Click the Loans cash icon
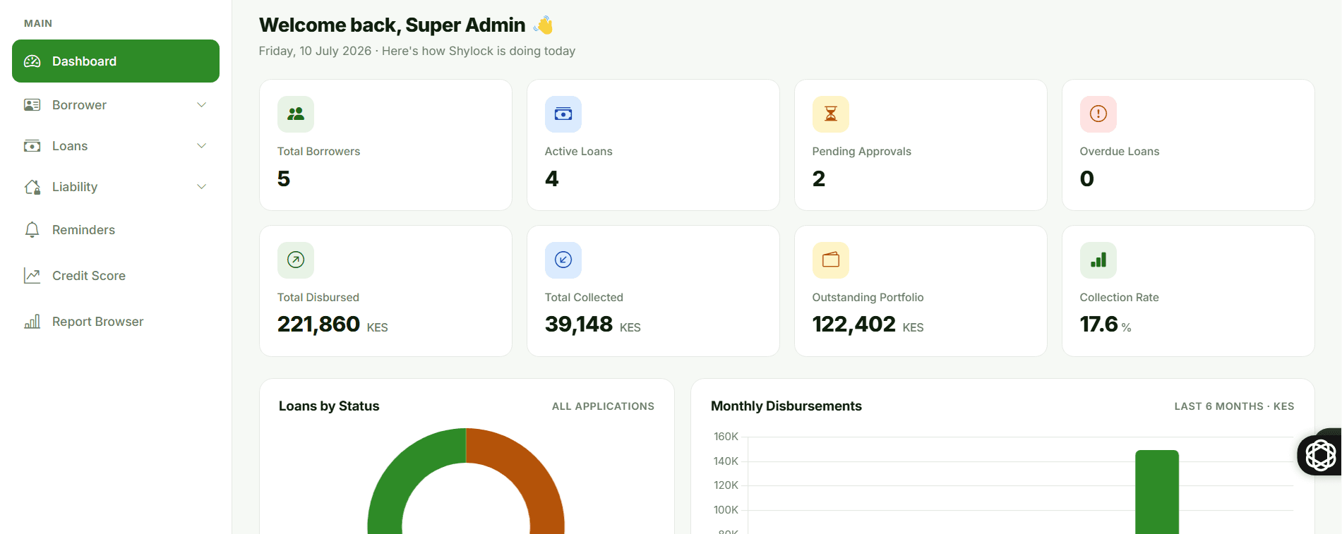Viewport: 1342px width, 534px height. click(x=32, y=146)
